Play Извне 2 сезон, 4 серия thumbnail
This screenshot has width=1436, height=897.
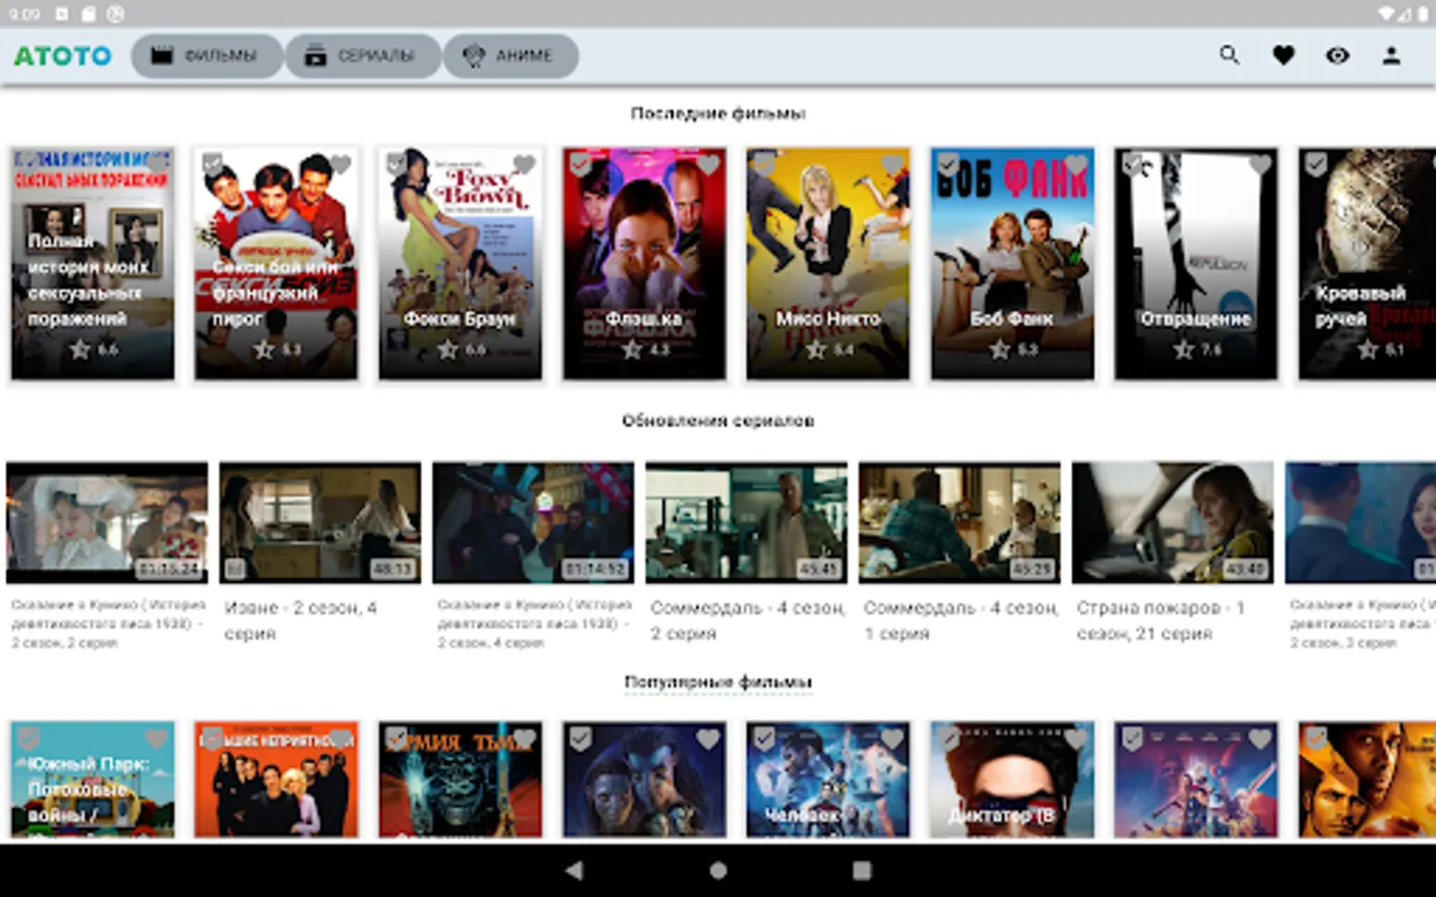coord(320,522)
